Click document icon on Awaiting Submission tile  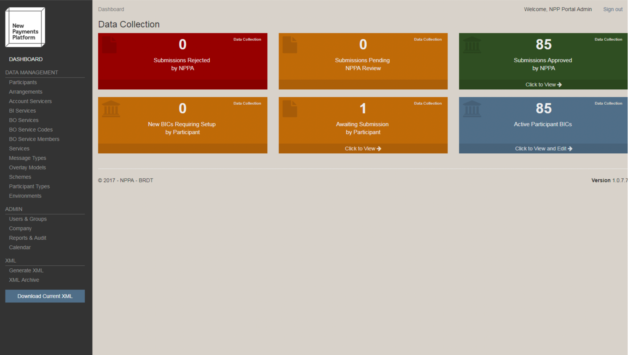[289, 109]
